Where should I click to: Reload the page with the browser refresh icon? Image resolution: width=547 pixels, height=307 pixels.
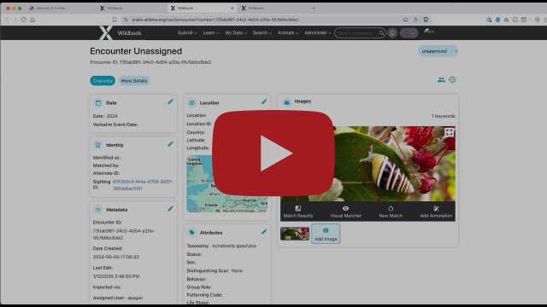click(x=24, y=20)
